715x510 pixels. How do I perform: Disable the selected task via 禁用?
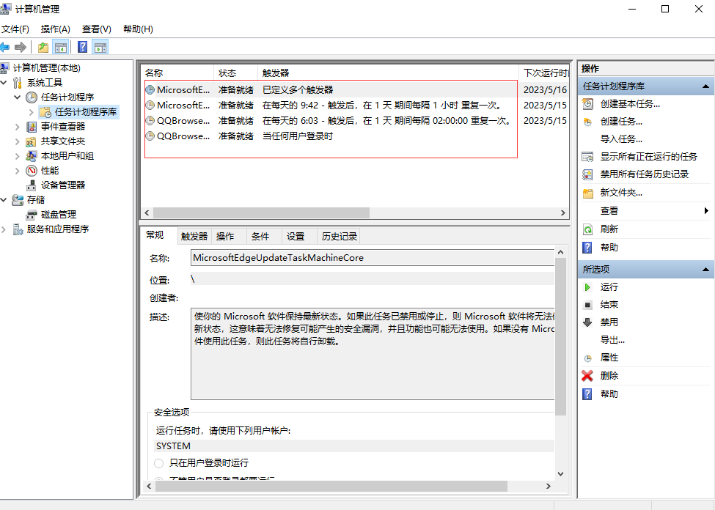609,322
